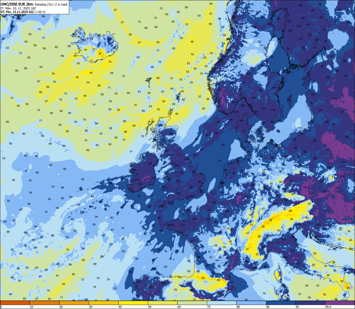Click the 70–80 pale blue legend segment
Screen dimensions: 355x309
[222, 303]
